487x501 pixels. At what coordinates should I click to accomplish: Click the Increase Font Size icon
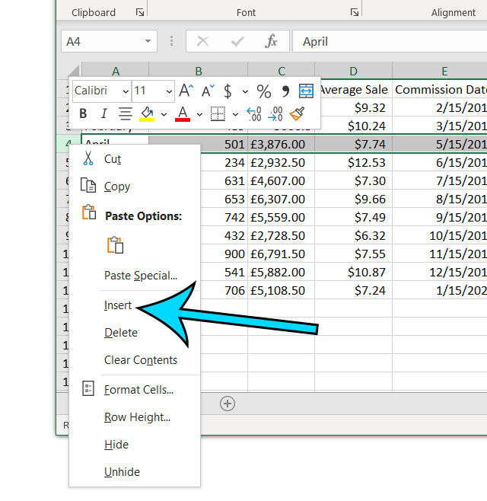coord(186,91)
